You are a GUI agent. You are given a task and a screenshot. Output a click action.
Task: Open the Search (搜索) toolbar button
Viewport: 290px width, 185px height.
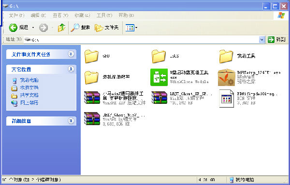(x=80, y=28)
